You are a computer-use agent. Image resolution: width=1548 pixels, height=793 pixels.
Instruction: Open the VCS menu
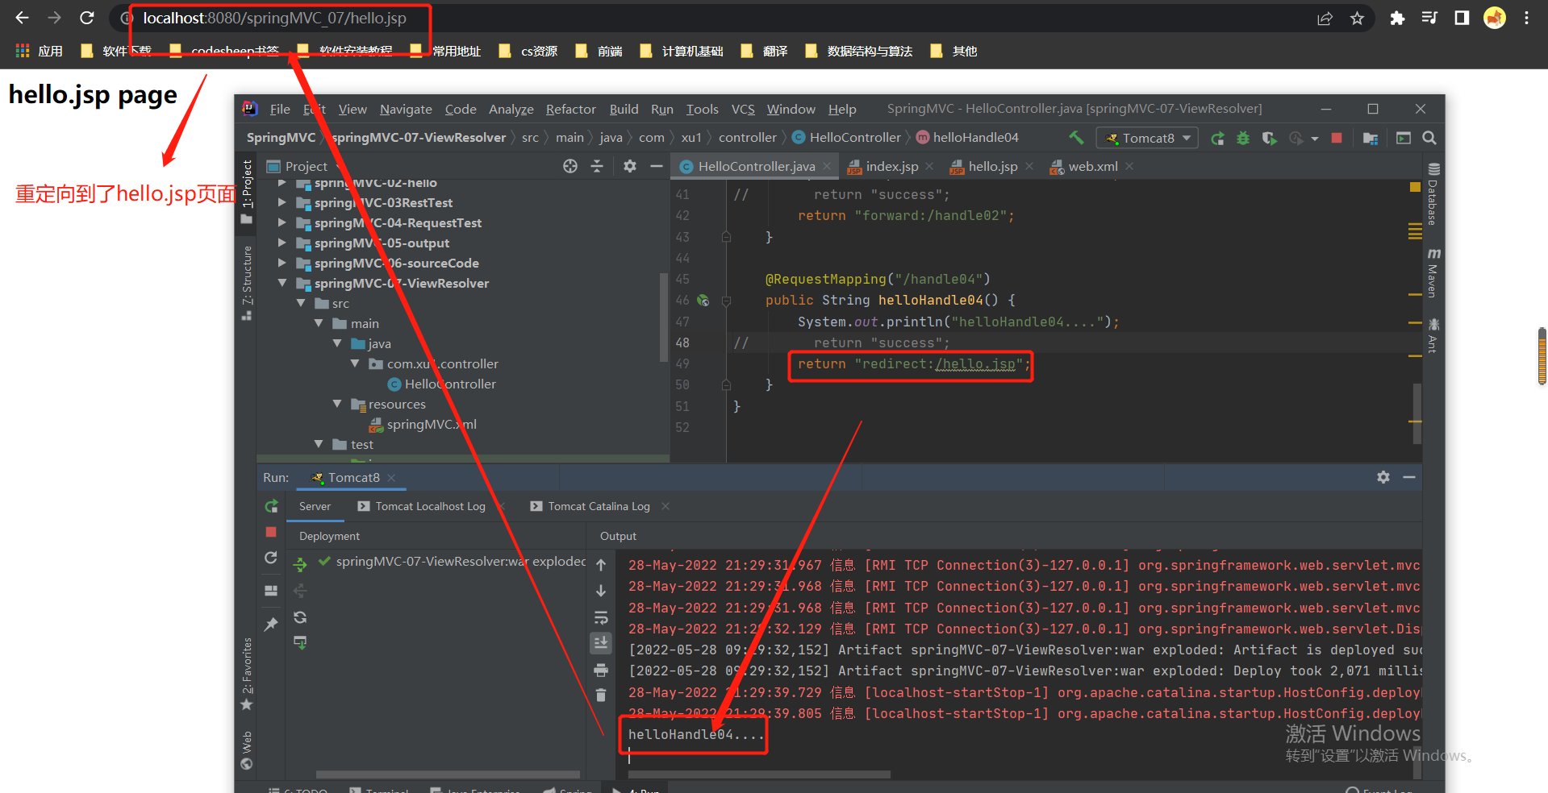point(743,109)
